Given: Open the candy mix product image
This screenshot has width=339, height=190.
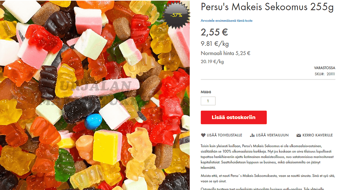Looking at the screenshot, I should [95, 95].
